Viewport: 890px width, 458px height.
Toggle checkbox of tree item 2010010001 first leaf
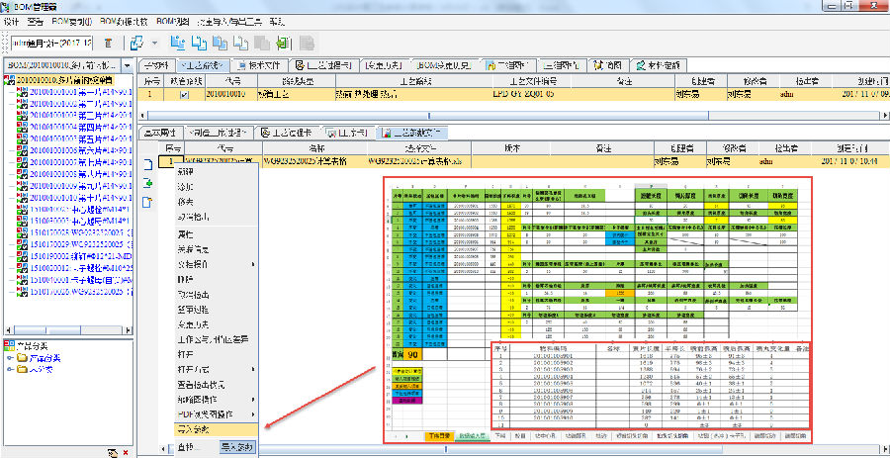click(x=21, y=92)
